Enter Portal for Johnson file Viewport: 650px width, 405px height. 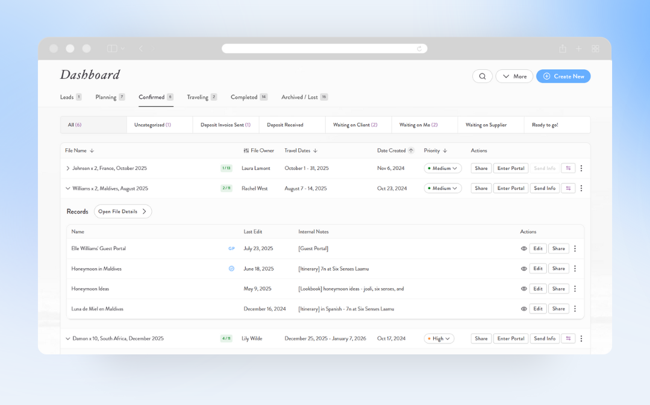[511, 168]
